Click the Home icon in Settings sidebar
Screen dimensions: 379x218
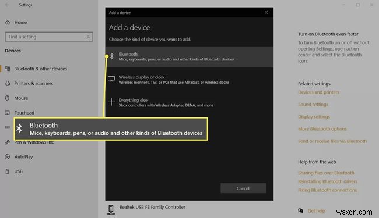tap(8, 23)
